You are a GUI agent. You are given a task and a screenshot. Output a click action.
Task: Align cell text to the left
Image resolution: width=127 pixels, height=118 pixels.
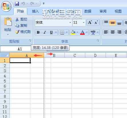pos(106,32)
